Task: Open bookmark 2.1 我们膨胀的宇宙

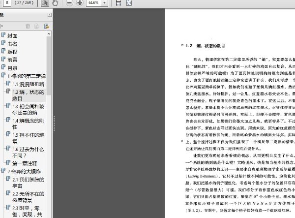Action: [x=29, y=183]
